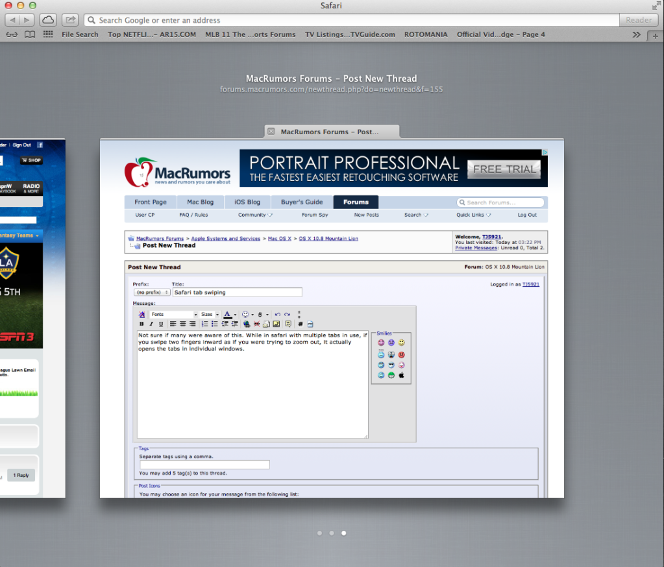Viewport: 664px width, 567px height.
Task: Click the attachment paperclip icon
Action: [x=260, y=315]
